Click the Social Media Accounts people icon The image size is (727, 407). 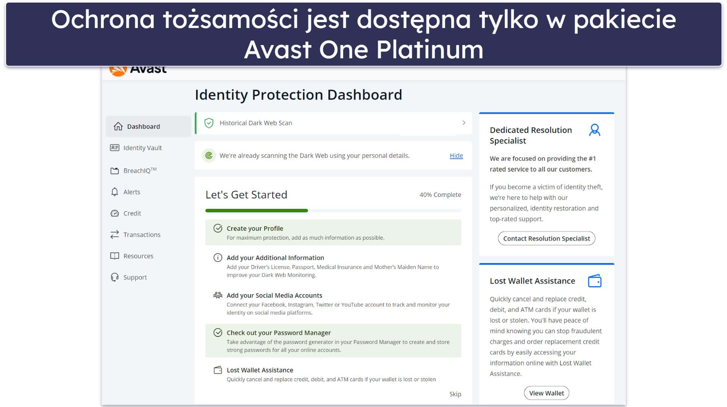(x=218, y=295)
